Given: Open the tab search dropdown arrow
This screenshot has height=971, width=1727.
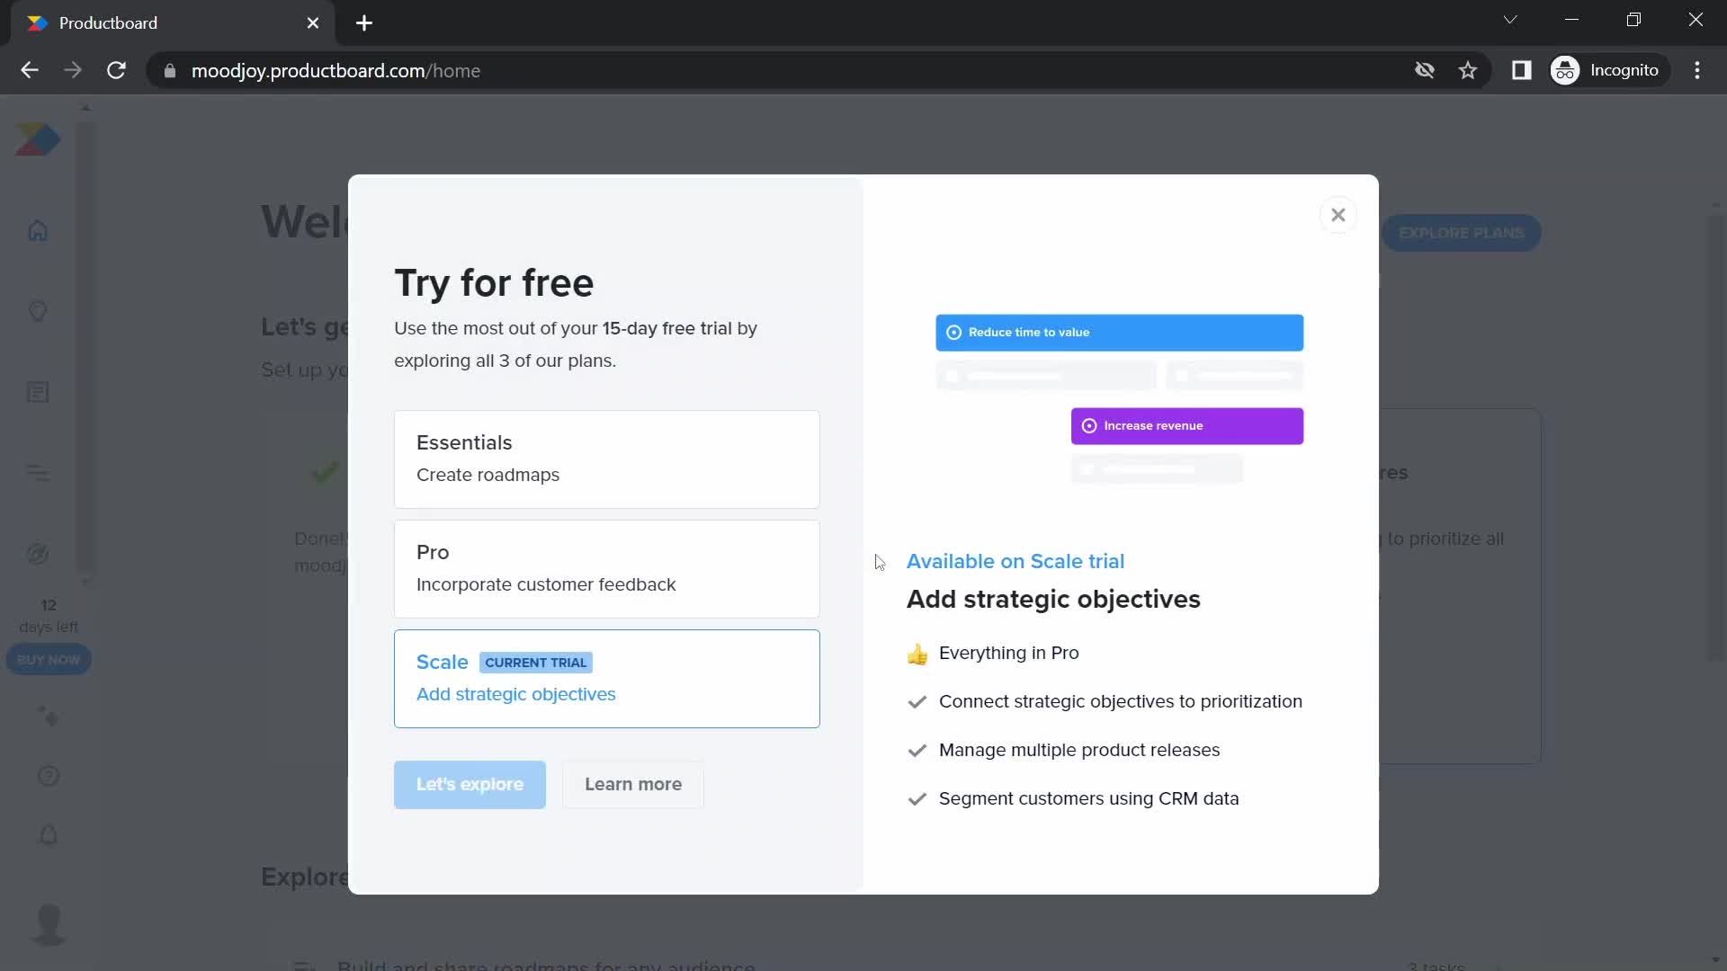Looking at the screenshot, I should tap(1510, 20).
